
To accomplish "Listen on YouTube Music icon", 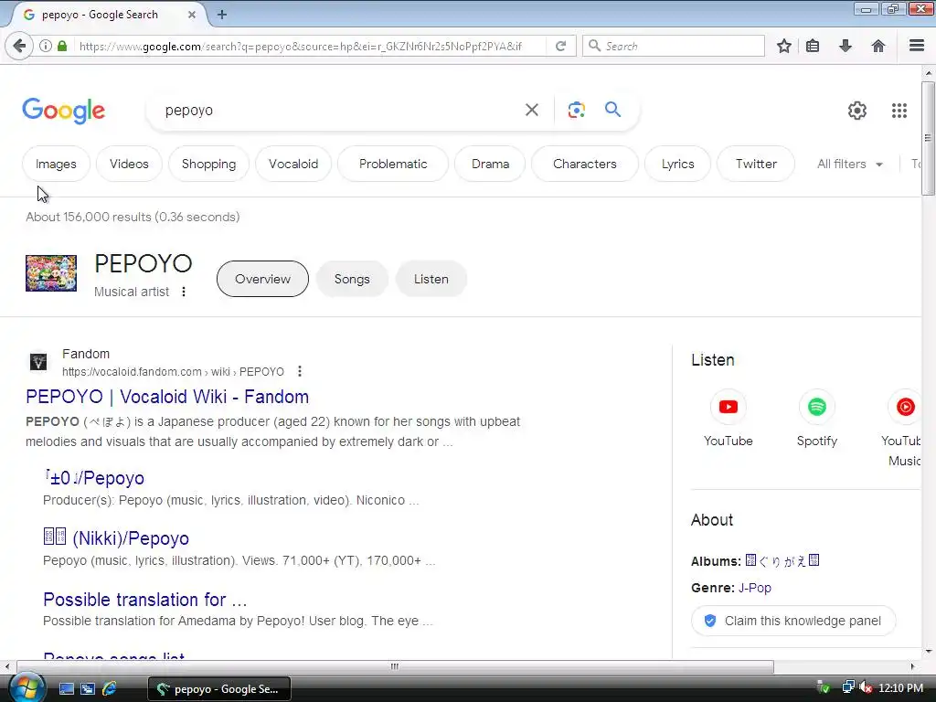I will pos(904,407).
